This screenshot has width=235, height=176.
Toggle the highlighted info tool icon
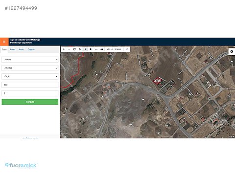(85, 49)
